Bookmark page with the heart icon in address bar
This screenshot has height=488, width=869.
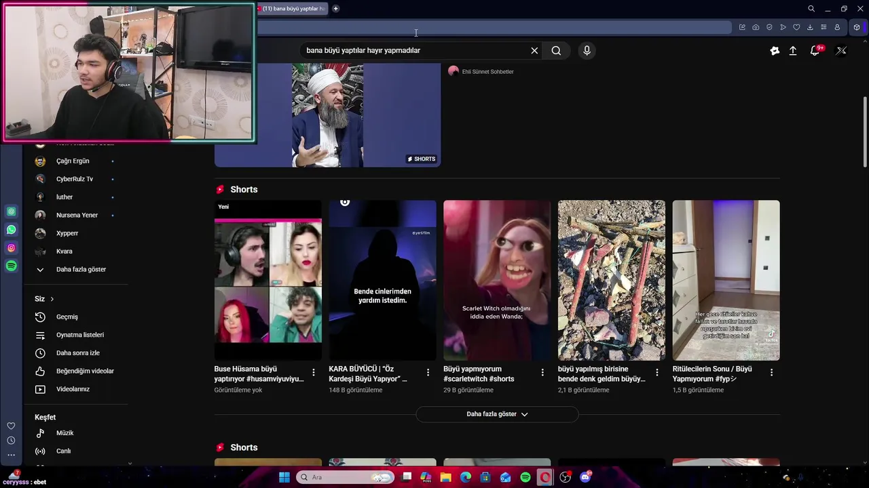coord(796,27)
